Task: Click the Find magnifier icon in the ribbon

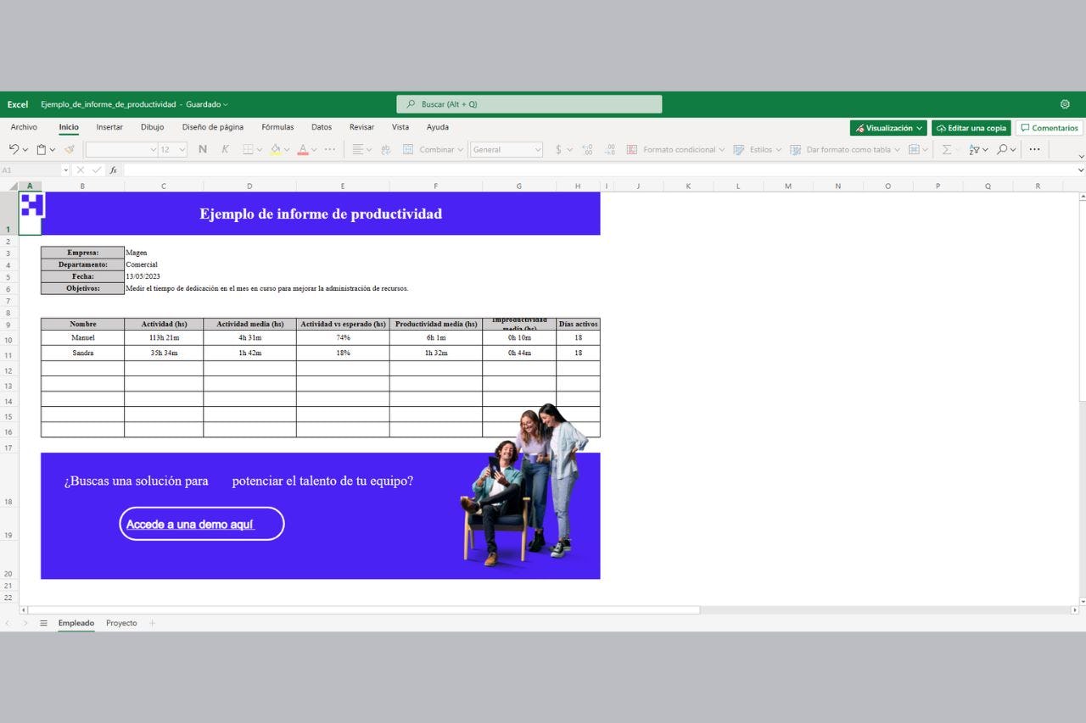Action: (1004, 149)
